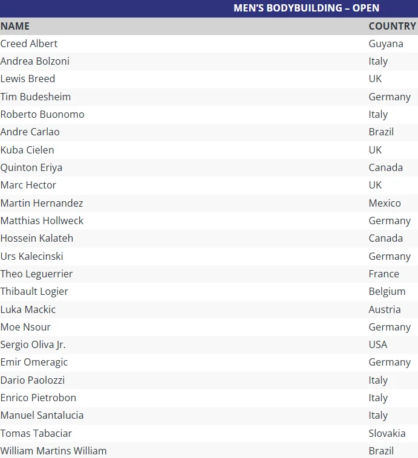Click the NAME column header
418x458 pixels.
[x=15, y=26]
